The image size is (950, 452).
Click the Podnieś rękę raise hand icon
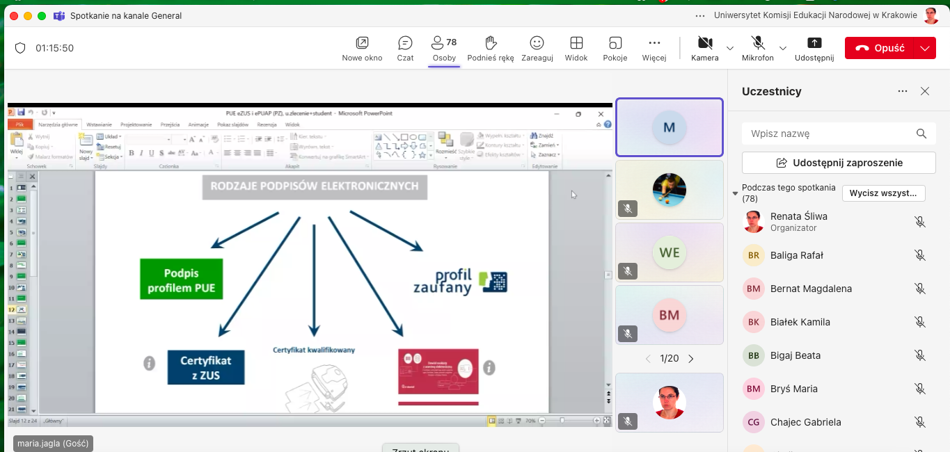(x=491, y=43)
